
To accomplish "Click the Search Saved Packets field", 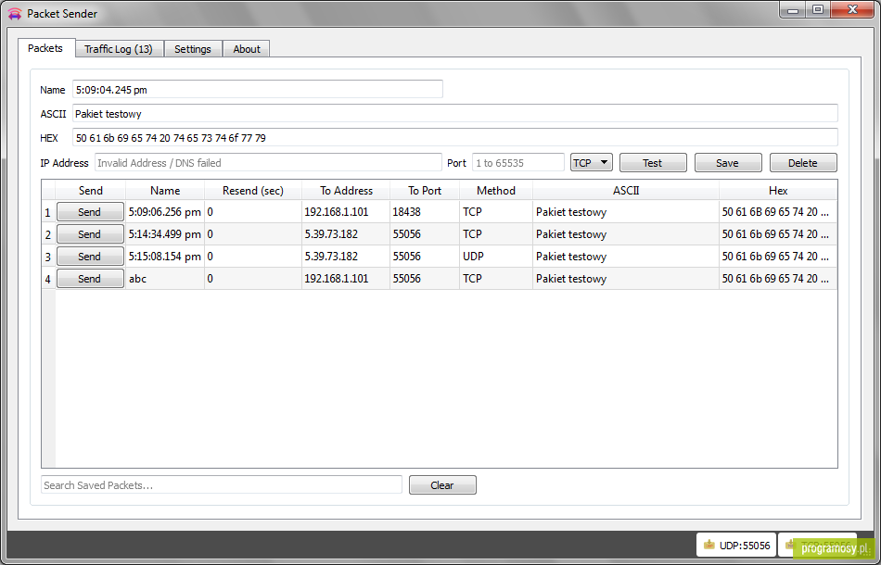I will click(x=222, y=485).
